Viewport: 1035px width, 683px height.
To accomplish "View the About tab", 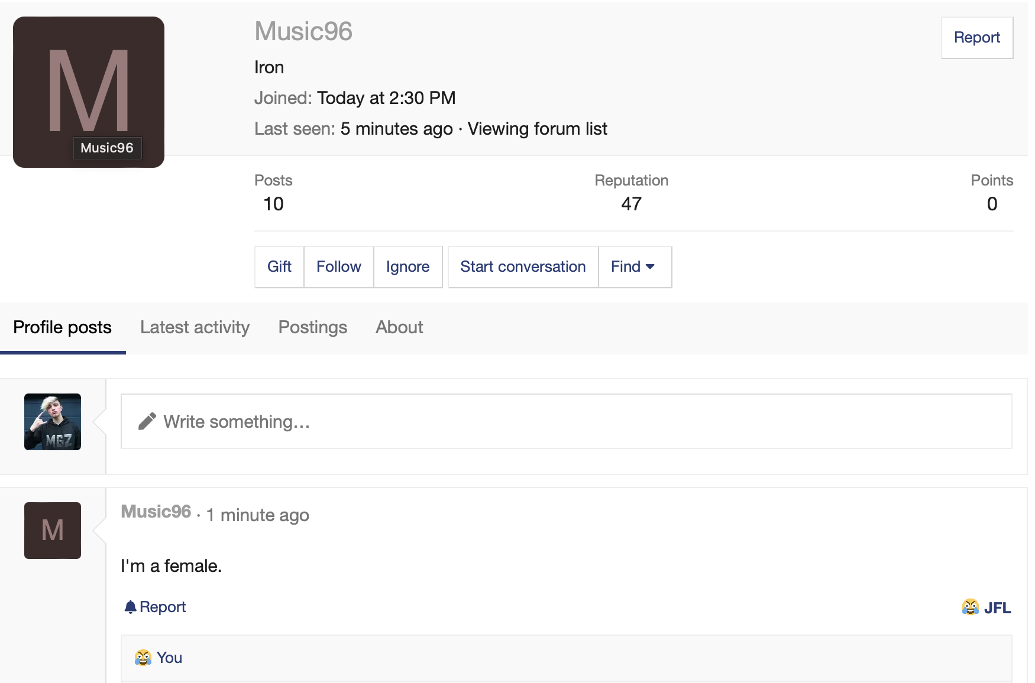I will tap(399, 327).
